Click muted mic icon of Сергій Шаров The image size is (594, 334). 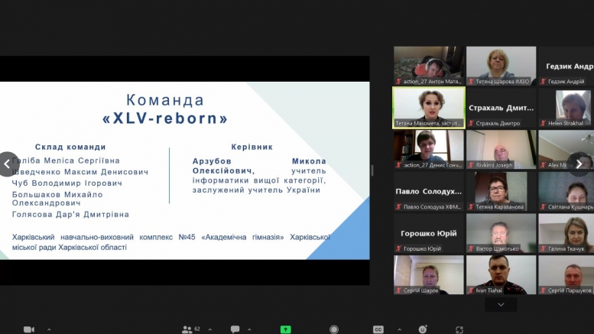pos(398,290)
